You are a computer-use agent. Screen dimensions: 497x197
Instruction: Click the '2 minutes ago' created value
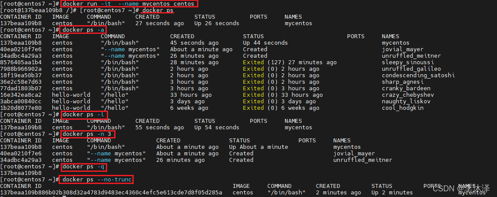339,193
